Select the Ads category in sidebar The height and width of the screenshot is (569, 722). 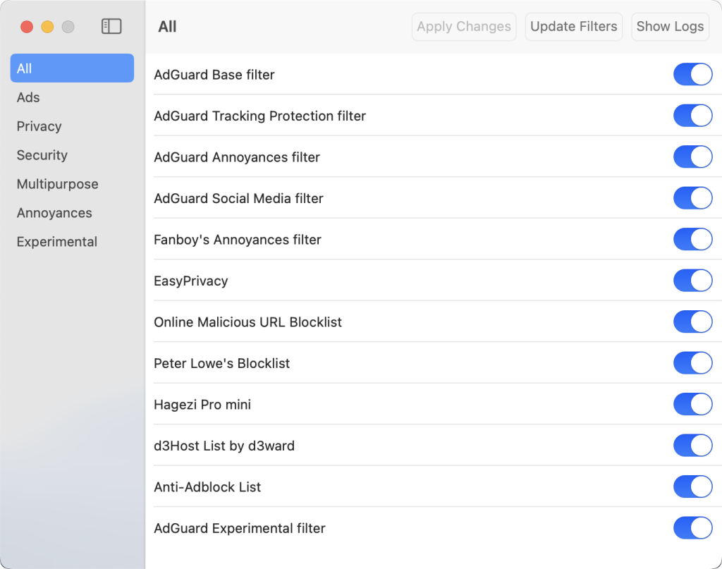pos(28,97)
